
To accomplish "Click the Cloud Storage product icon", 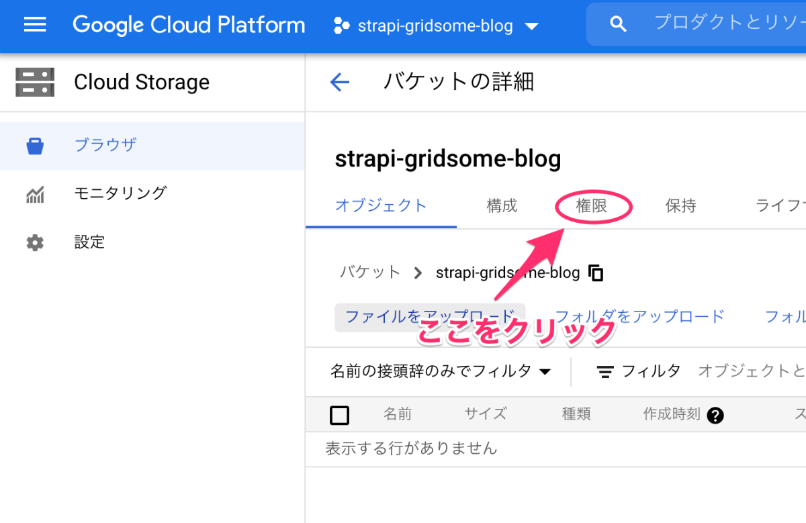I will (35, 83).
